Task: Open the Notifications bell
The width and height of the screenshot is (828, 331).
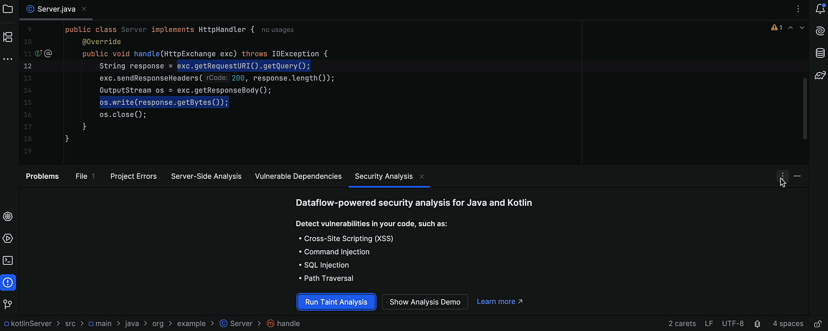Action: point(820,9)
